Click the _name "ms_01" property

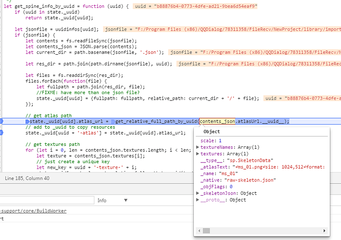[219, 173]
